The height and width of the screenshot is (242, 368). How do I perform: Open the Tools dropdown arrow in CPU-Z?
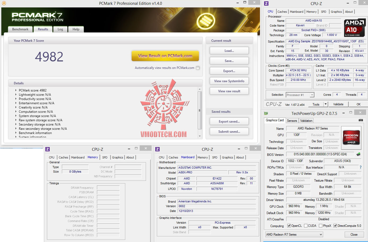326,104
